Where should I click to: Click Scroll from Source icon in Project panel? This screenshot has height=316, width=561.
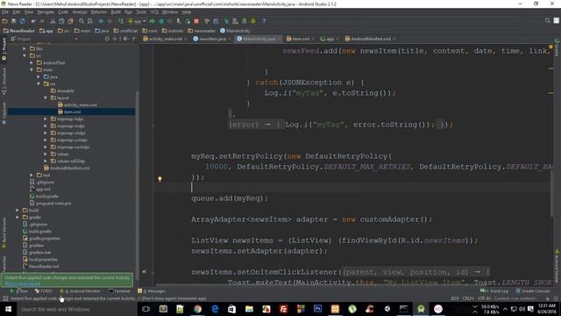(107, 39)
